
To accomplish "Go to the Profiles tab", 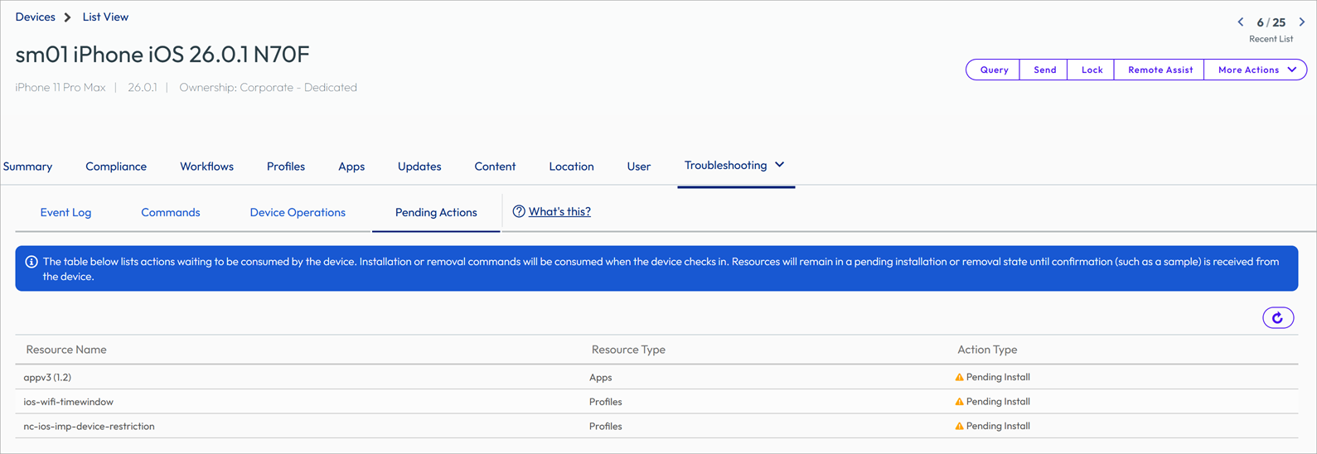I will pyautogui.click(x=286, y=167).
